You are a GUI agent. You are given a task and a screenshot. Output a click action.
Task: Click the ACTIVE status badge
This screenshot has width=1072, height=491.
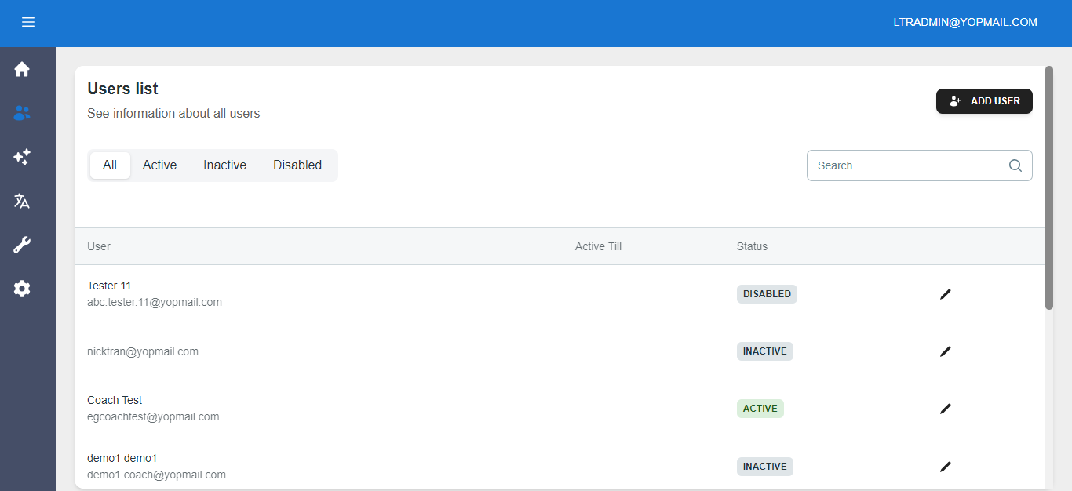coord(760,409)
